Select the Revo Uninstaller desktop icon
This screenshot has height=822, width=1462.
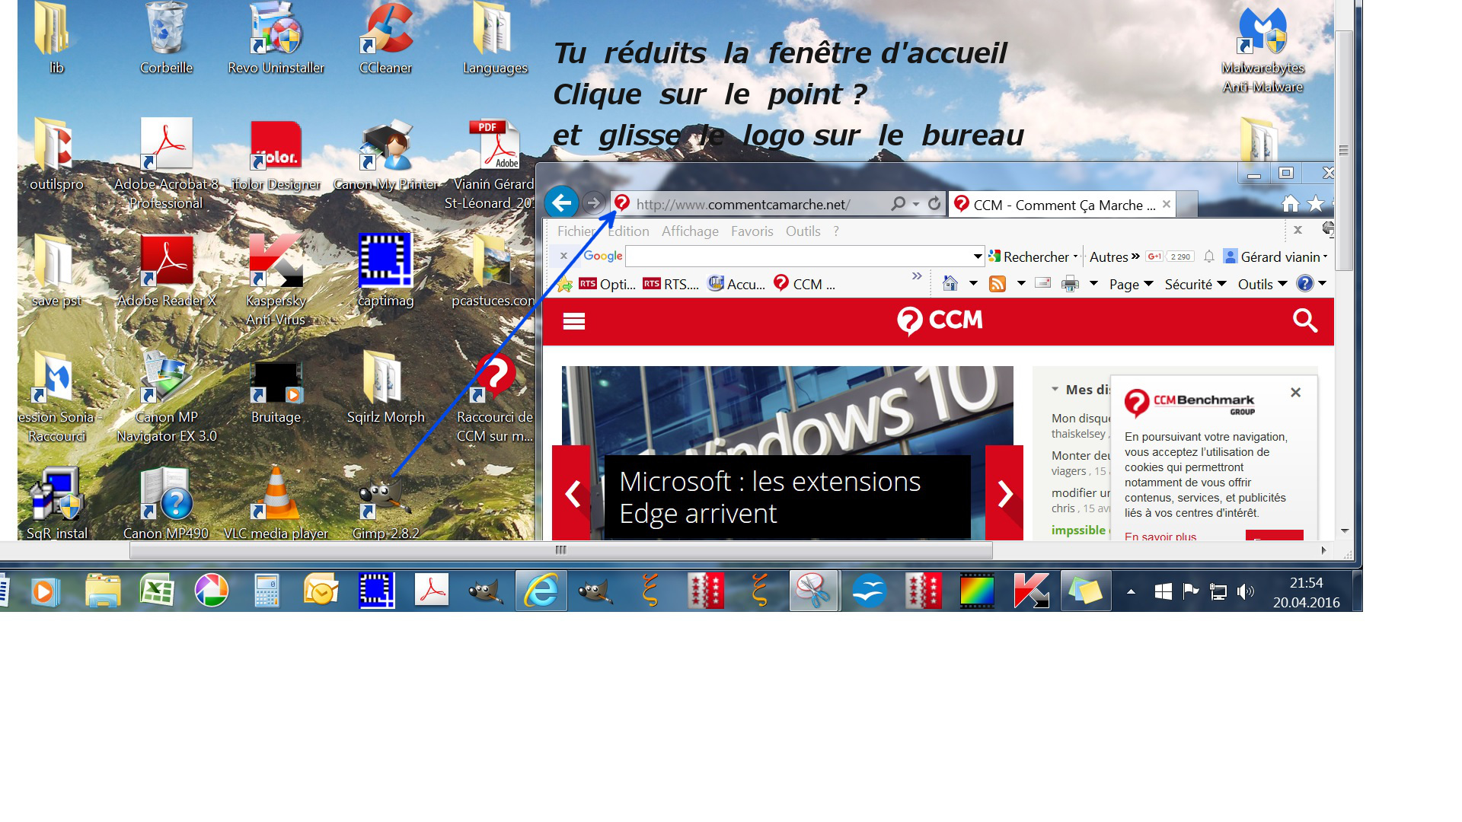pyautogui.click(x=276, y=39)
